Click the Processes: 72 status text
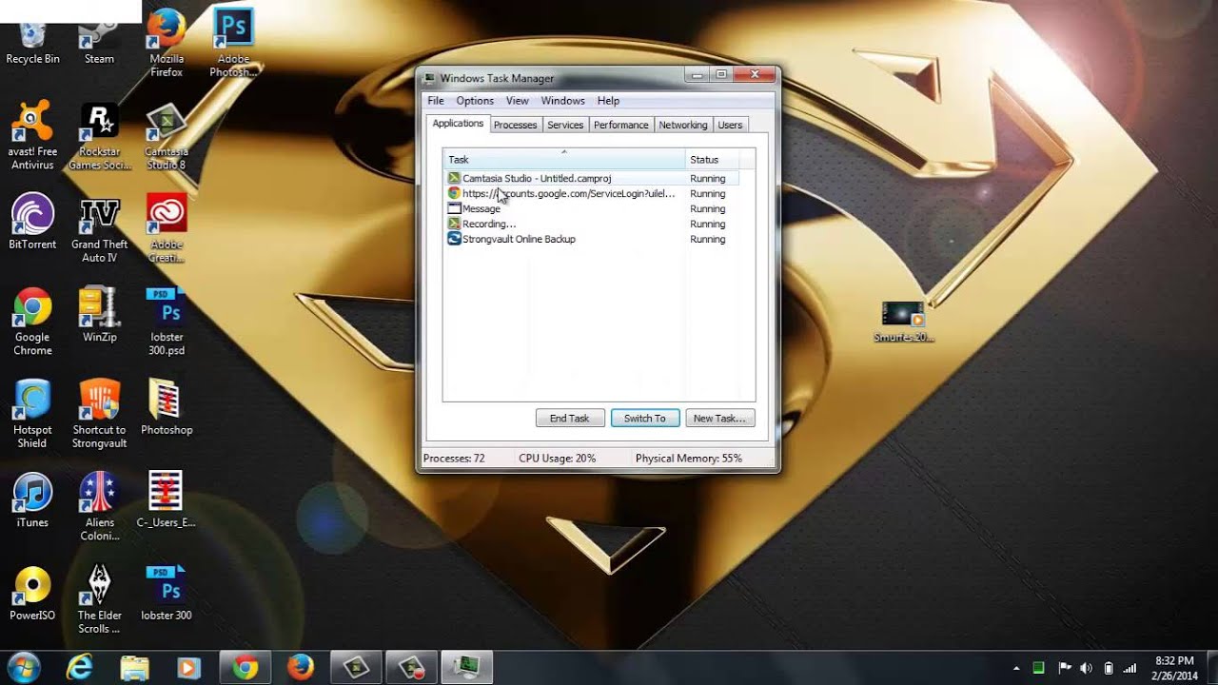1218x685 pixels. tap(454, 458)
